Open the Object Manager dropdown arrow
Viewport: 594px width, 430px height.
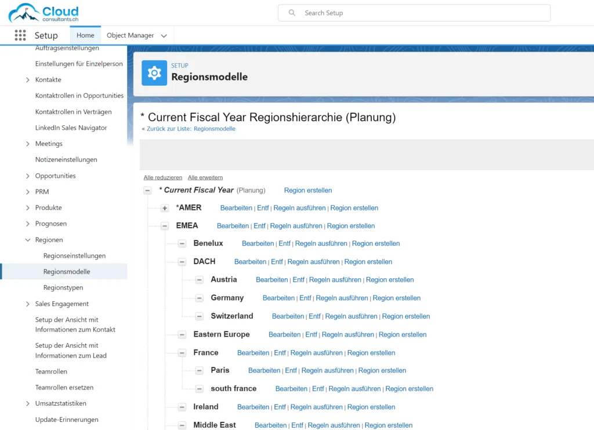(x=164, y=36)
